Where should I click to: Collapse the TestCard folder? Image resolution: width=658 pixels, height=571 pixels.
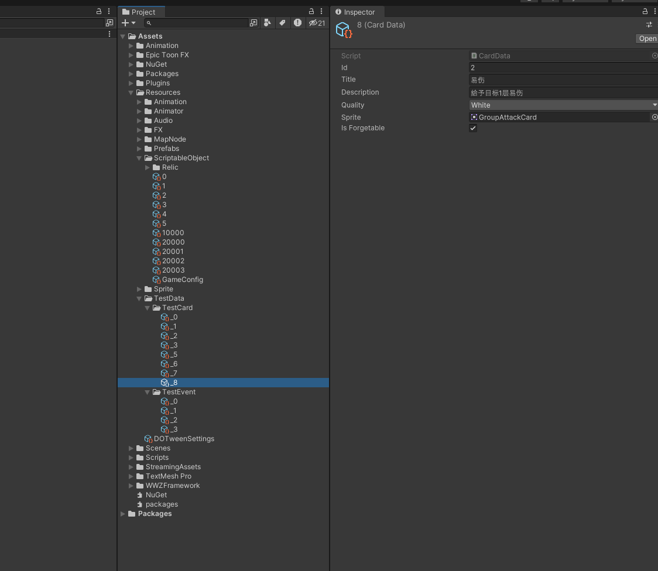pyautogui.click(x=148, y=308)
